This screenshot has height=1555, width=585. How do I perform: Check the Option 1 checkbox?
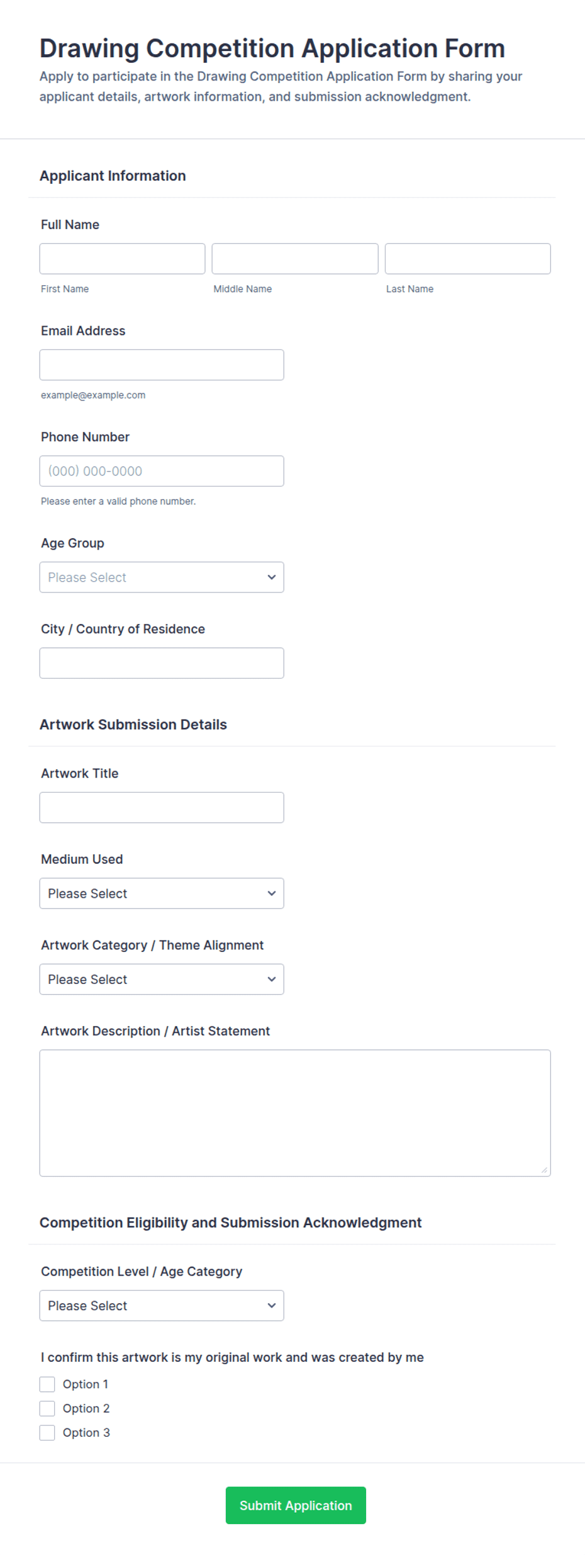47,1384
